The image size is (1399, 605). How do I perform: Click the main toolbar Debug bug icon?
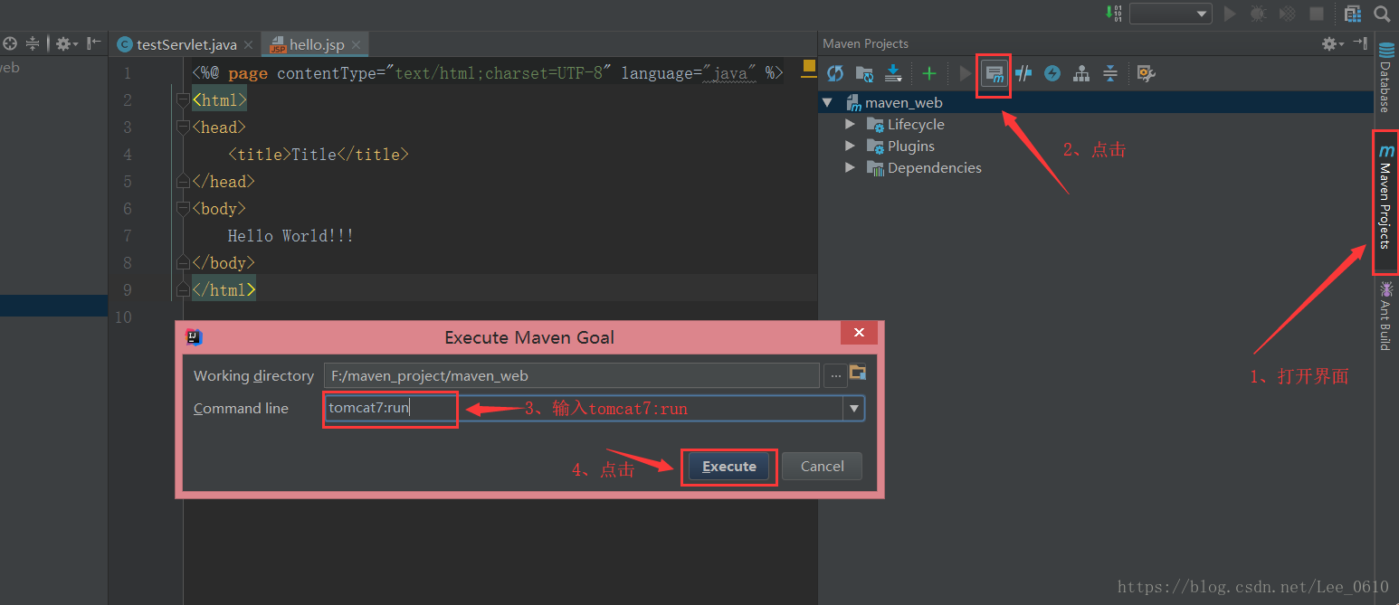(1258, 14)
